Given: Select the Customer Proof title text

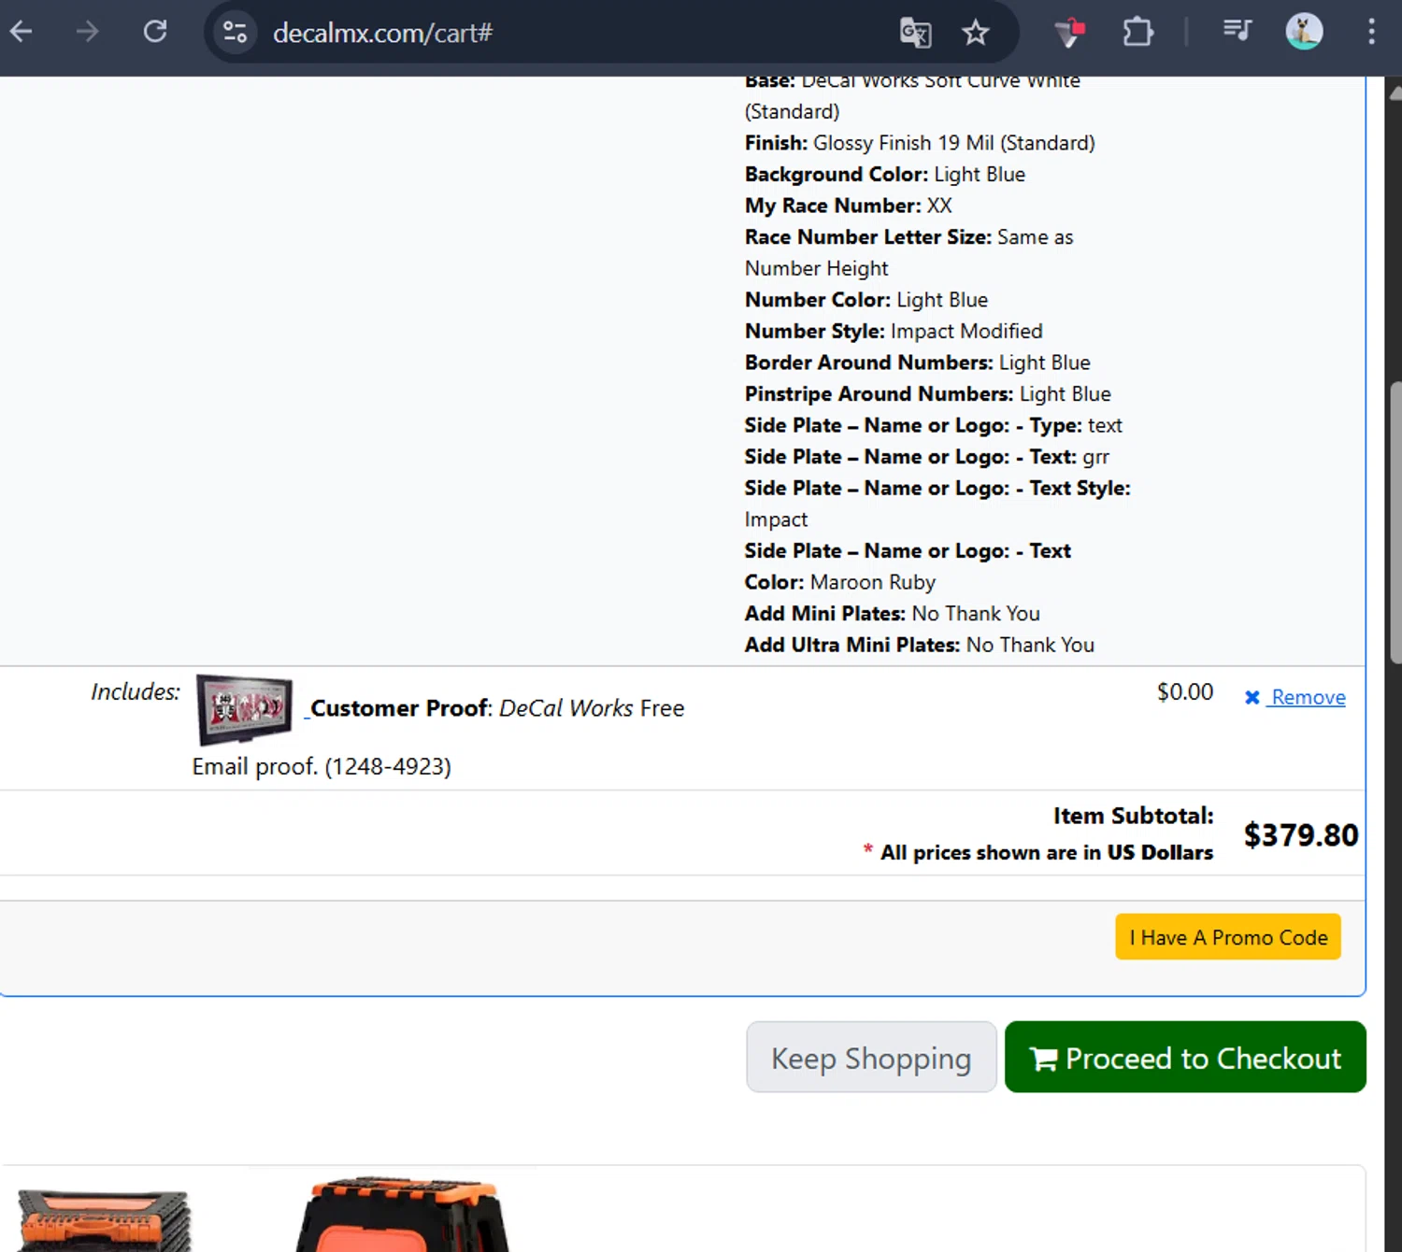Looking at the screenshot, I should [399, 708].
